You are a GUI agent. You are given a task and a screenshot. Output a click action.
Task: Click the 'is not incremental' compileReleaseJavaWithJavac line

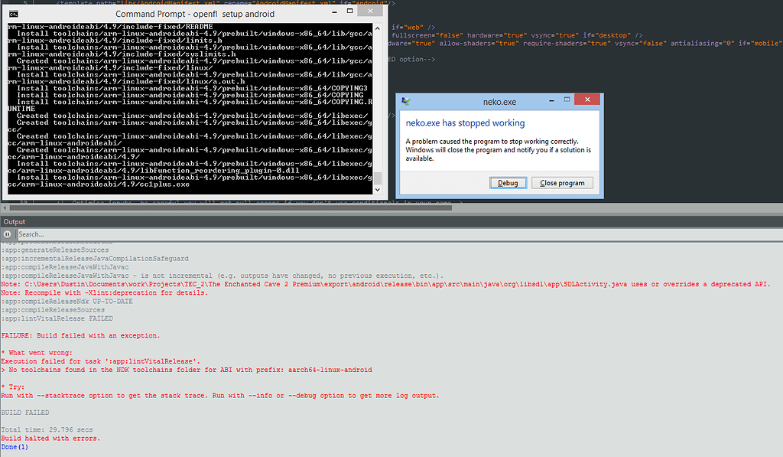coord(223,276)
